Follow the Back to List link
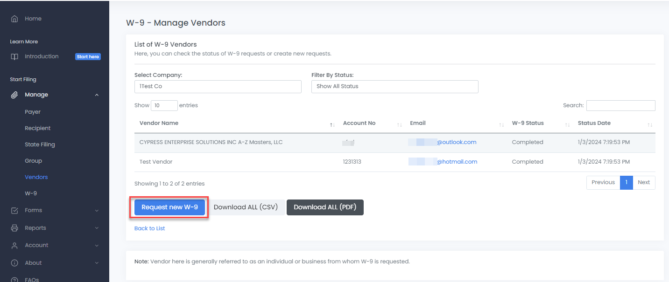This screenshot has width=669, height=282. (149, 228)
